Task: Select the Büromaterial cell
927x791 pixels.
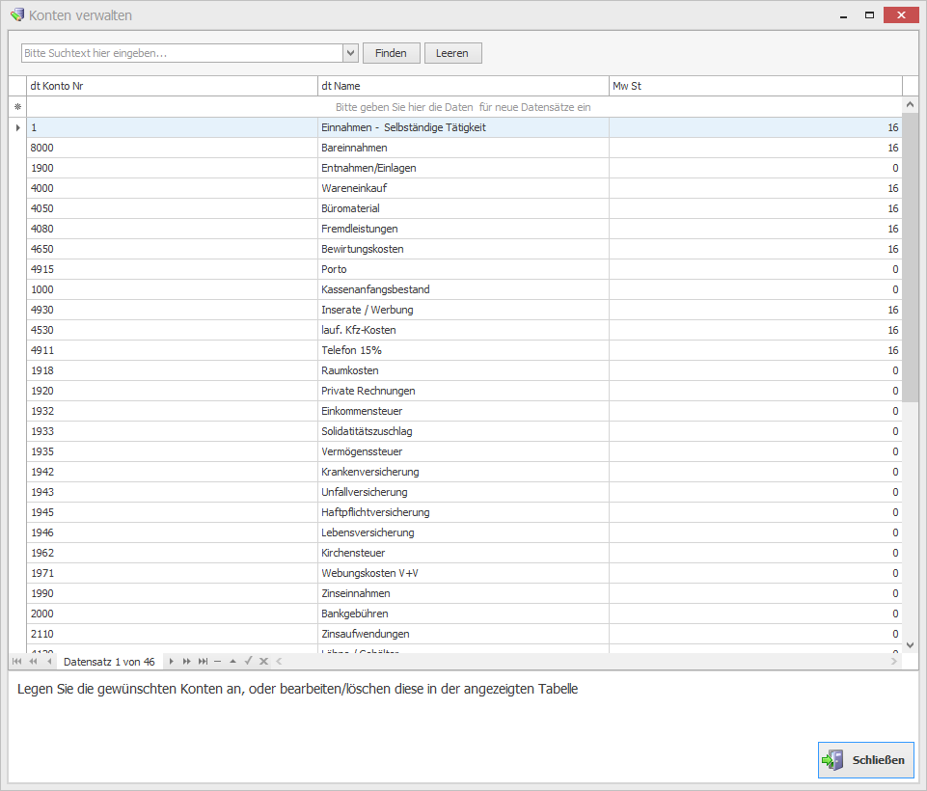Action: pos(463,208)
